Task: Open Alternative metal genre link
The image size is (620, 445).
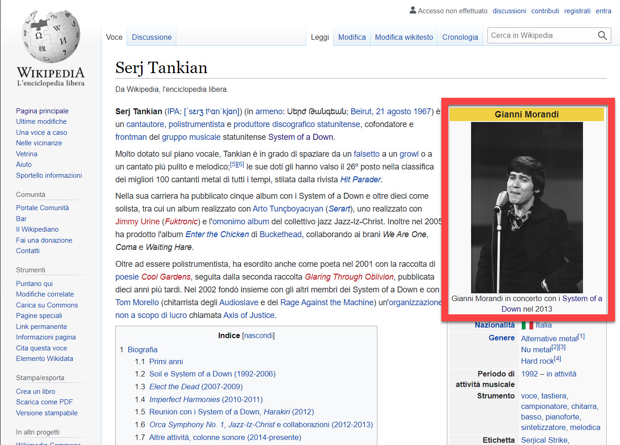Action: [549, 339]
